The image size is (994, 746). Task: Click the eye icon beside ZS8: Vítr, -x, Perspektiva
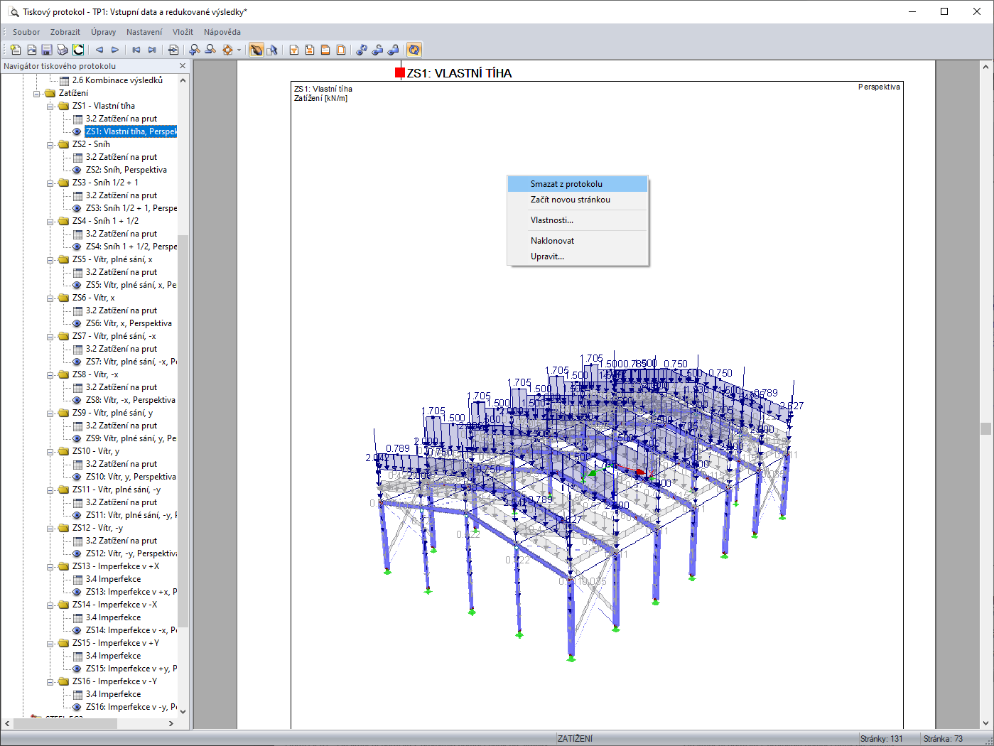(x=77, y=400)
